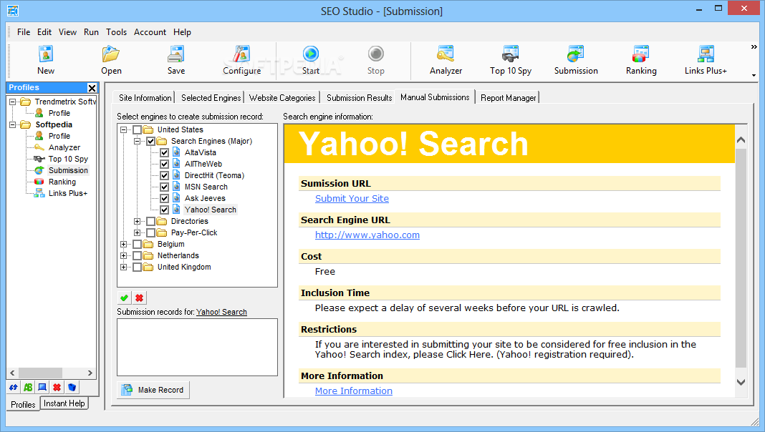The height and width of the screenshot is (432, 765).
Task: Expand the Directories node
Action: (137, 221)
